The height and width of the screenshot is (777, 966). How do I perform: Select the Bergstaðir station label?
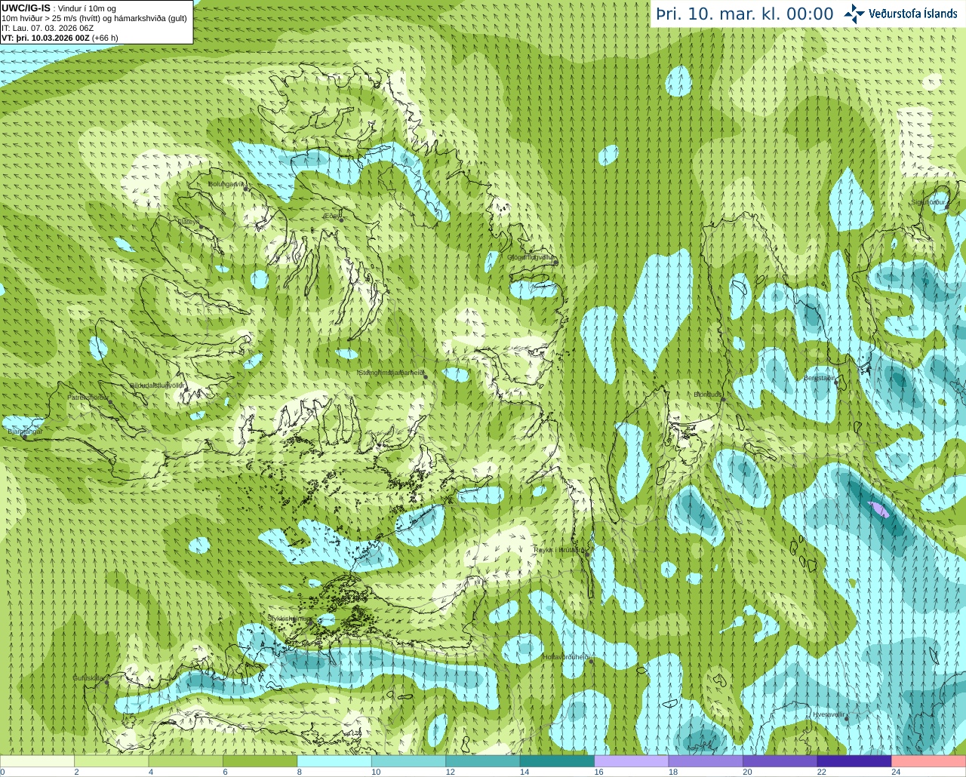pyautogui.click(x=819, y=378)
